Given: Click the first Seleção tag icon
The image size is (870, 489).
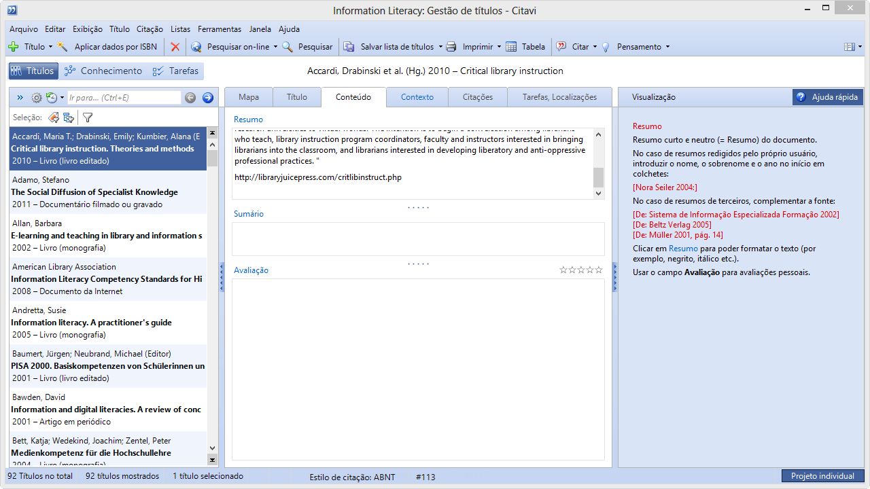Looking at the screenshot, I should [x=54, y=117].
